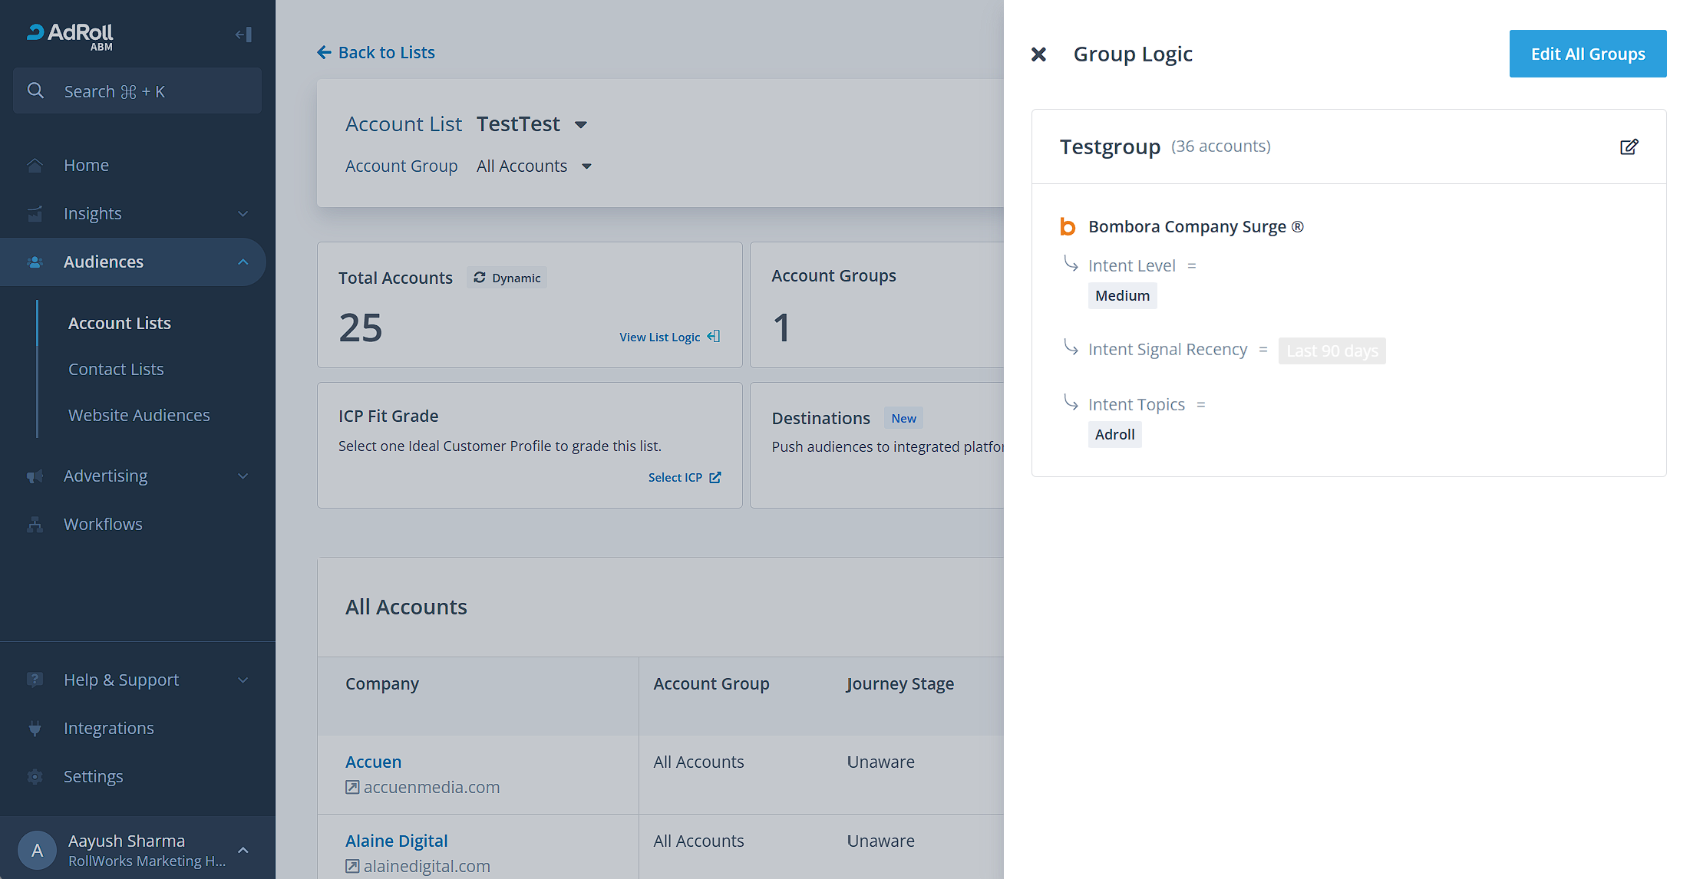This screenshot has width=1690, height=879.
Task: Click the AdRoll ABM logo
Action: 71,35
